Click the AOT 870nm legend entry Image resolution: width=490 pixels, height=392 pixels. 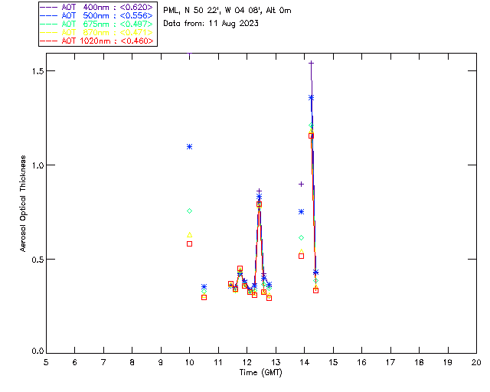tap(97, 32)
